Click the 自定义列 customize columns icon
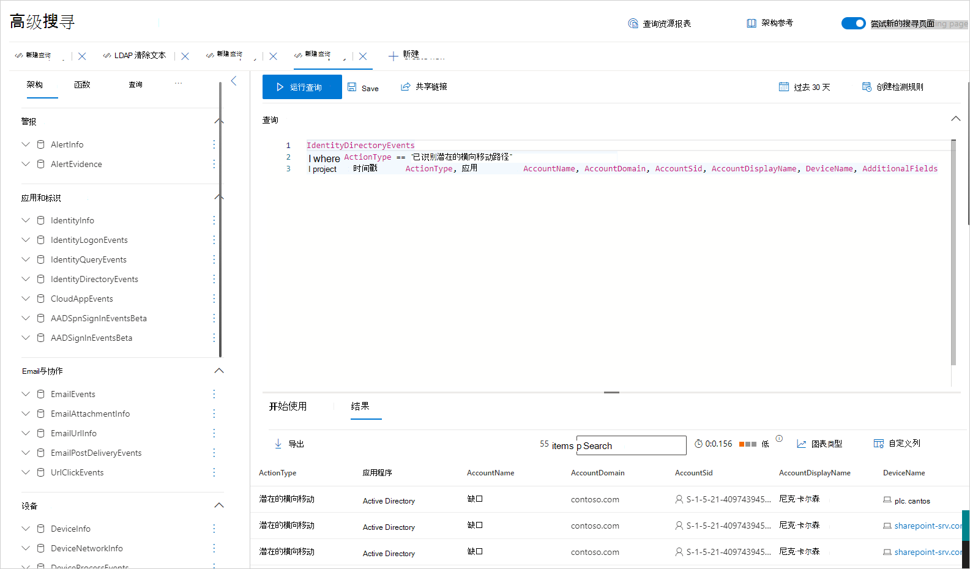The height and width of the screenshot is (569, 970). [x=879, y=444]
